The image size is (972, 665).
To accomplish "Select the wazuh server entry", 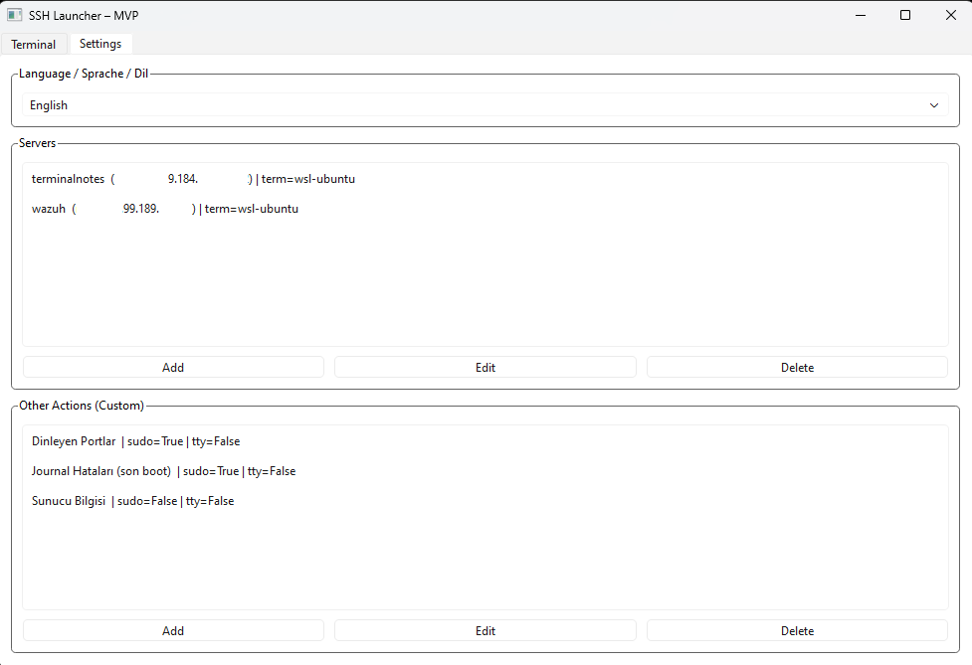I will coord(165,209).
